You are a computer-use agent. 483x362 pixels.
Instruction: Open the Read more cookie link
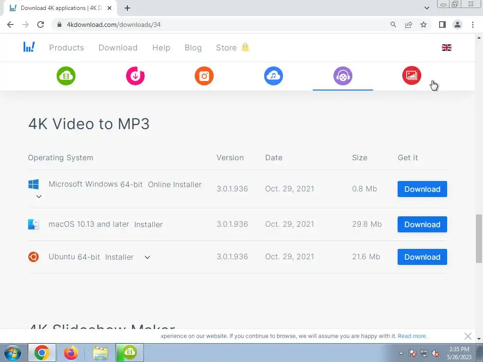(412, 336)
